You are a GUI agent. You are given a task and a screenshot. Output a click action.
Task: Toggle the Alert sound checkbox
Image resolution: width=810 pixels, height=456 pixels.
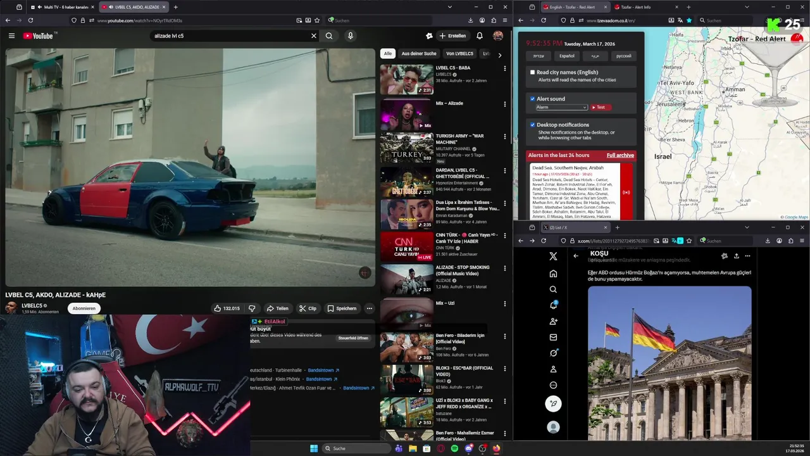click(x=533, y=99)
